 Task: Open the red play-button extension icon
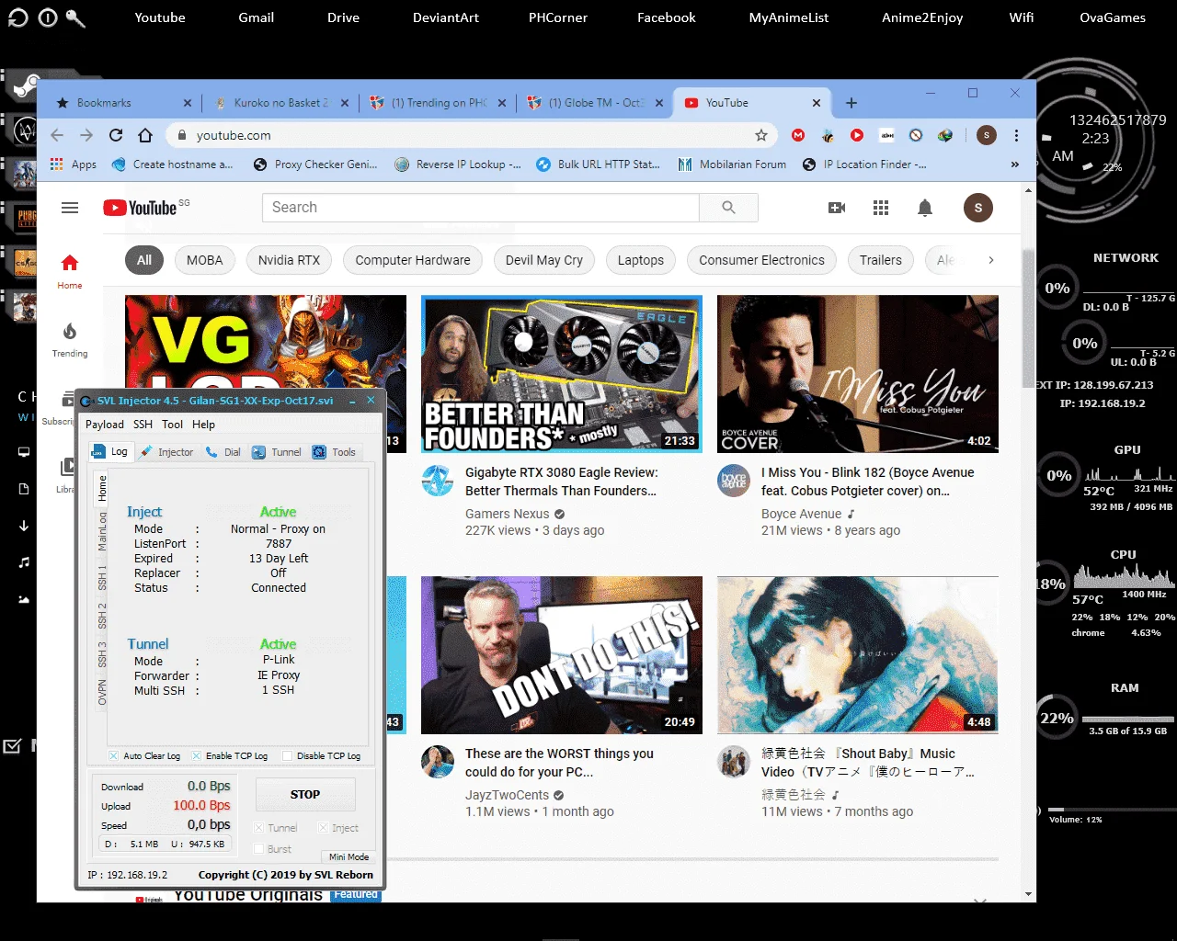point(857,135)
